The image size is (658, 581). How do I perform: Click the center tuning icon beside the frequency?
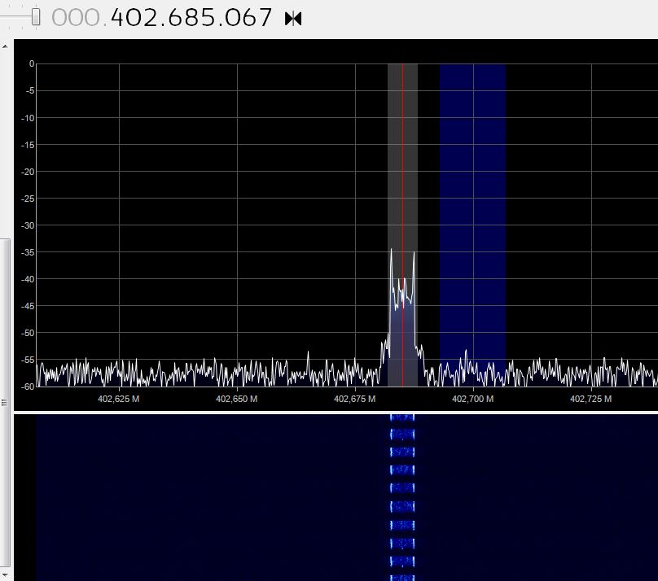293,19
